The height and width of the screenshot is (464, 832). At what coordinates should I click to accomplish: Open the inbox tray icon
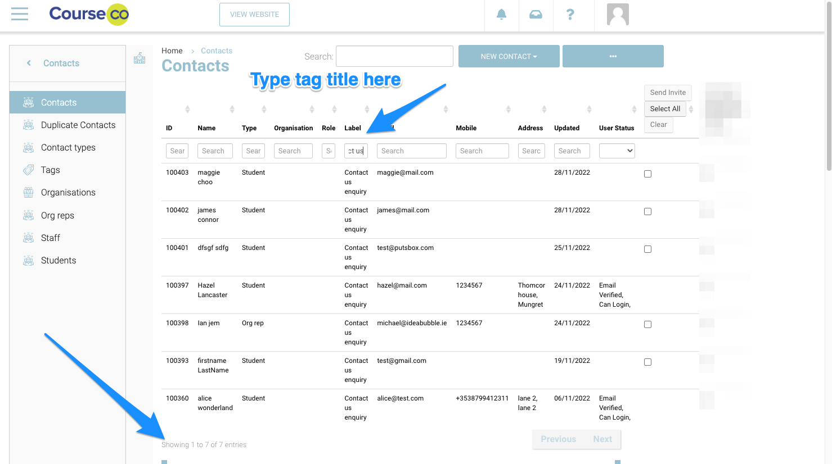pos(536,15)
